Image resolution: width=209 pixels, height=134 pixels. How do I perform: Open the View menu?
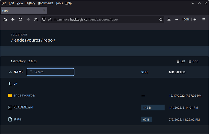tap(20, 3)
